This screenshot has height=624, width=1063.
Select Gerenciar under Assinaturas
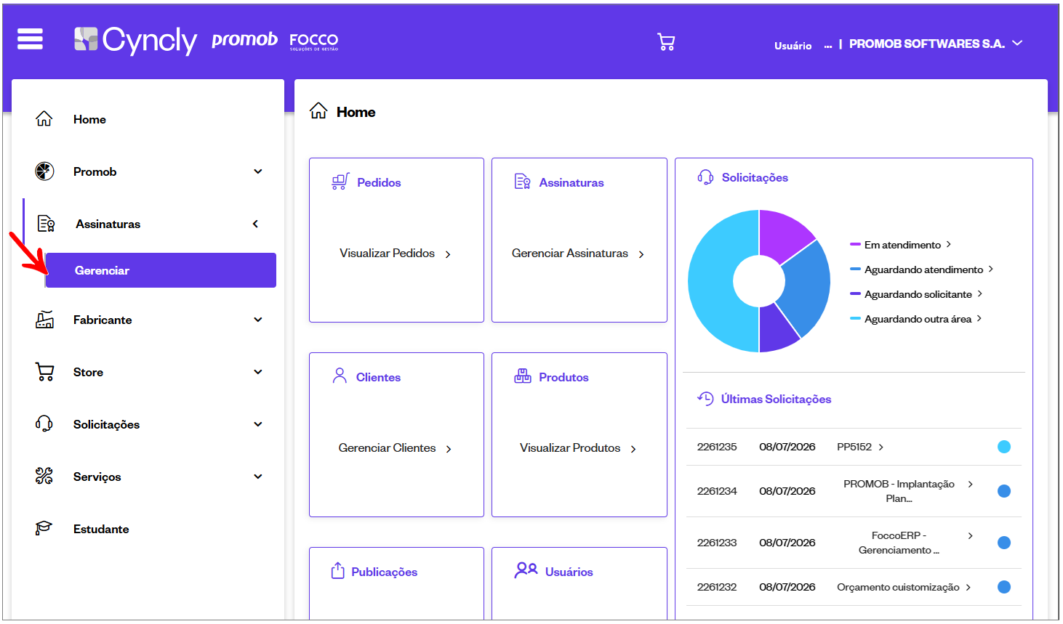(161, 270)
